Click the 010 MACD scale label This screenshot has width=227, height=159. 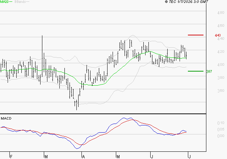[221, 123]
